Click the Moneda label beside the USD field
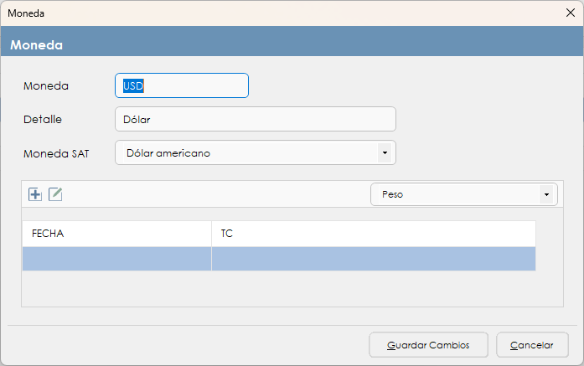 pyautogui.click(x=46, y=85)
